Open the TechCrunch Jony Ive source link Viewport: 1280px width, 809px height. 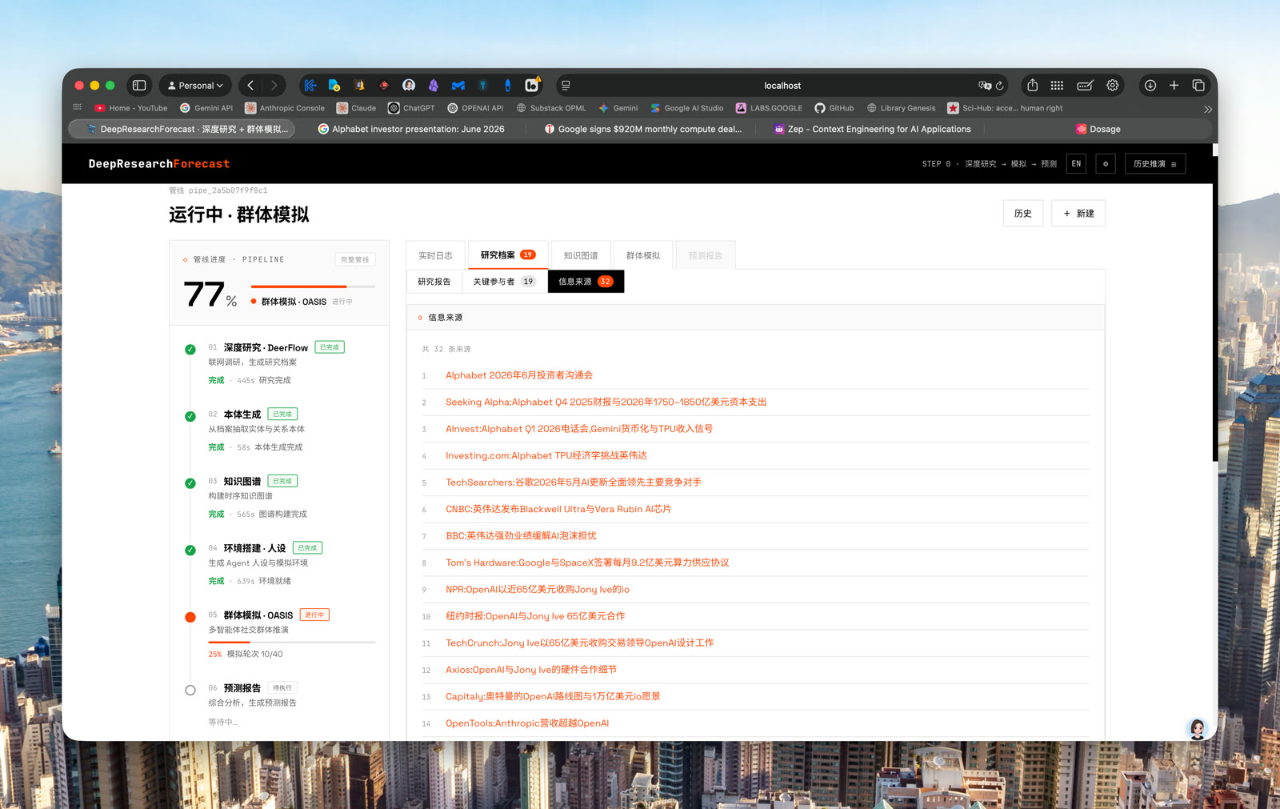point(580,643)
